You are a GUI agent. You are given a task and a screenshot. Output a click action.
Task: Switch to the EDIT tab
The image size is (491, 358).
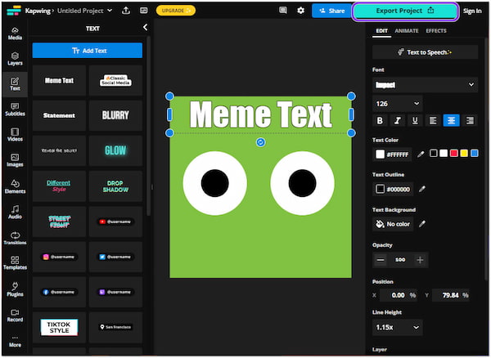(x=381, y=30)
